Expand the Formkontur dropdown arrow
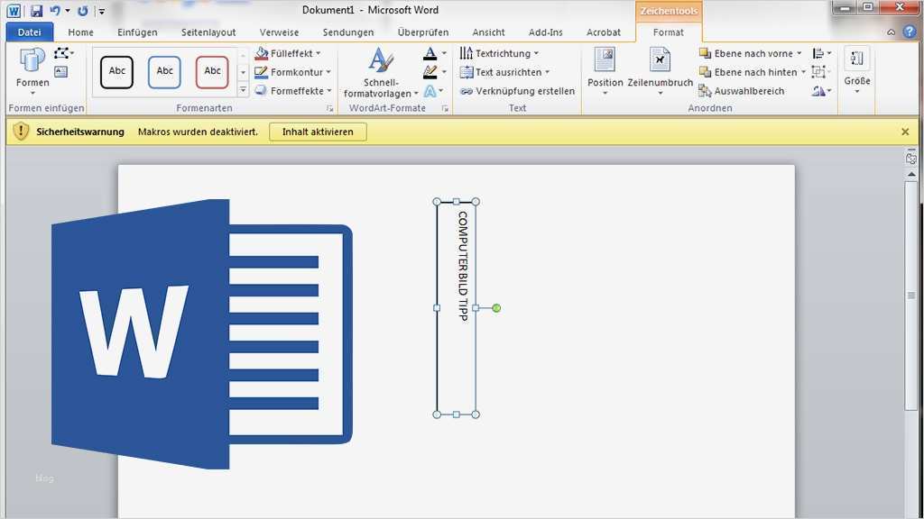 (328, 72)
